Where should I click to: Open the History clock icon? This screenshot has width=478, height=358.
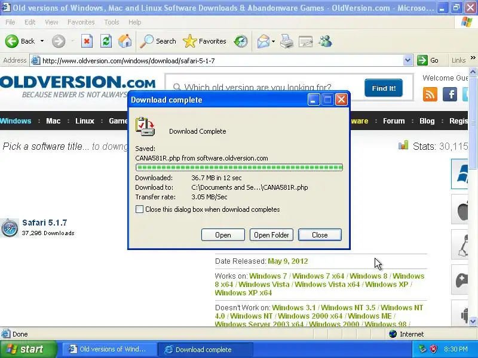tap(241, 41)
